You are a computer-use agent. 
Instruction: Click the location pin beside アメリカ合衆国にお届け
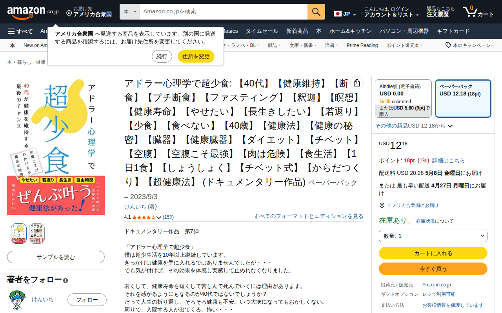[382, 205]
